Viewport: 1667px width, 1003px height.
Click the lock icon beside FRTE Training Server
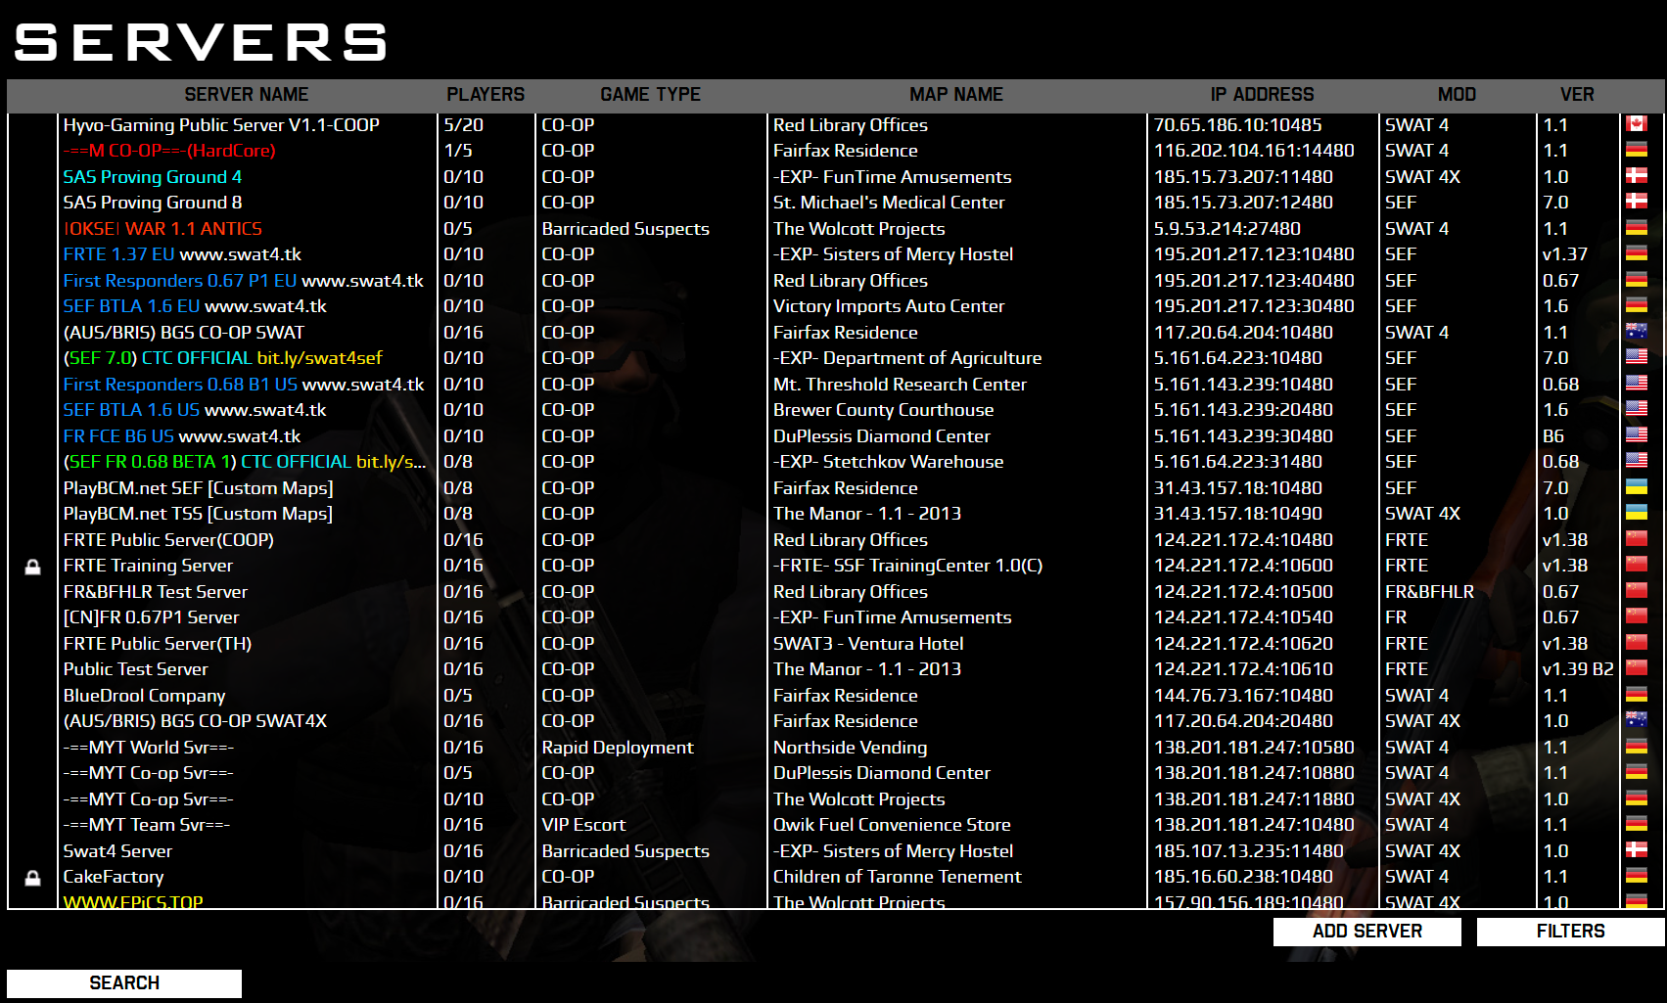[34, 566]
